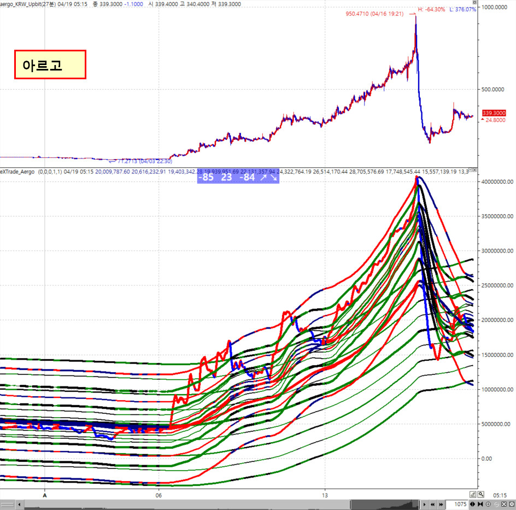Click the pencil drawing tool icon
The width and height of the screenshot is (516, 510).
point(473,494)
